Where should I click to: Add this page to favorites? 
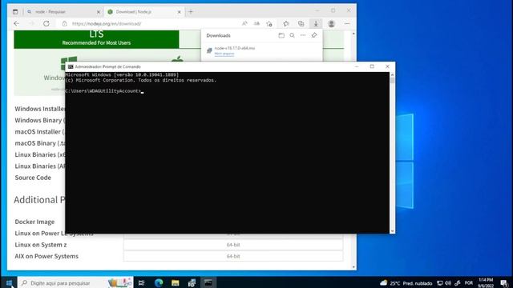[269, 23]
